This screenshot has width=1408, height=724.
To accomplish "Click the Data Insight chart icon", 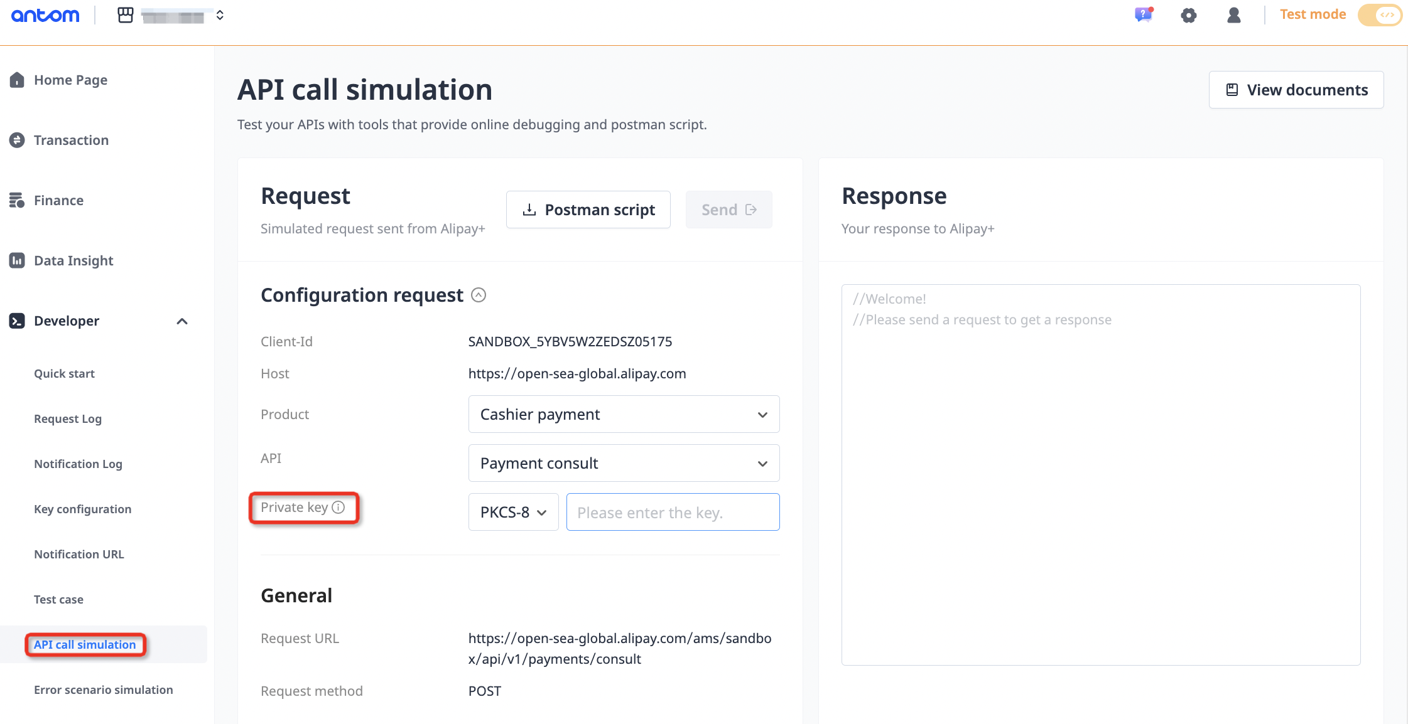I will 17,260.
